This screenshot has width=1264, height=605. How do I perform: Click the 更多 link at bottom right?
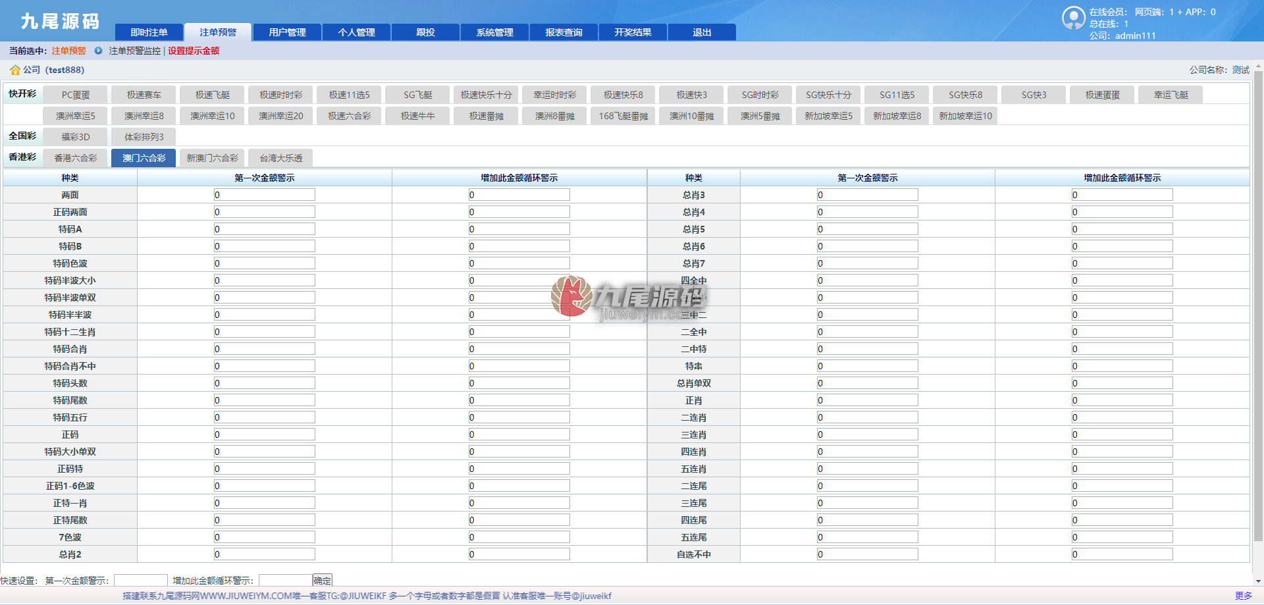pyautogui.click(x=1243, y=596)
